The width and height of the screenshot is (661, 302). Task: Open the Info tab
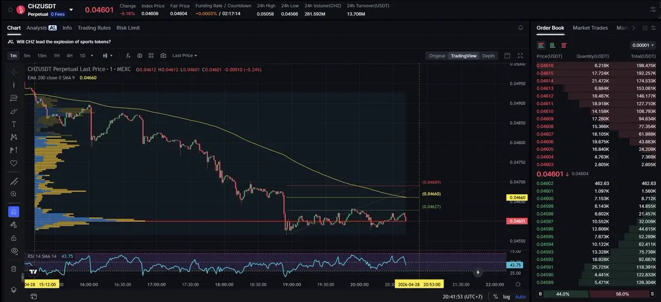pyautogui.click(x=67, y=28)
